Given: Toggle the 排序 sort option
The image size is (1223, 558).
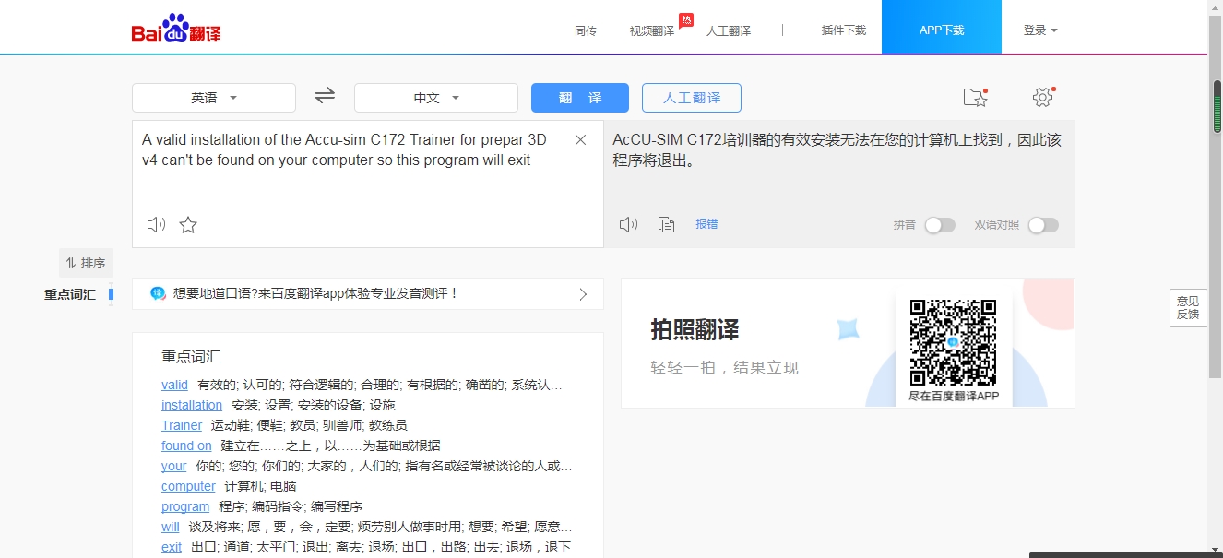Looking at the screenshot, I should [x=86, y=263].
